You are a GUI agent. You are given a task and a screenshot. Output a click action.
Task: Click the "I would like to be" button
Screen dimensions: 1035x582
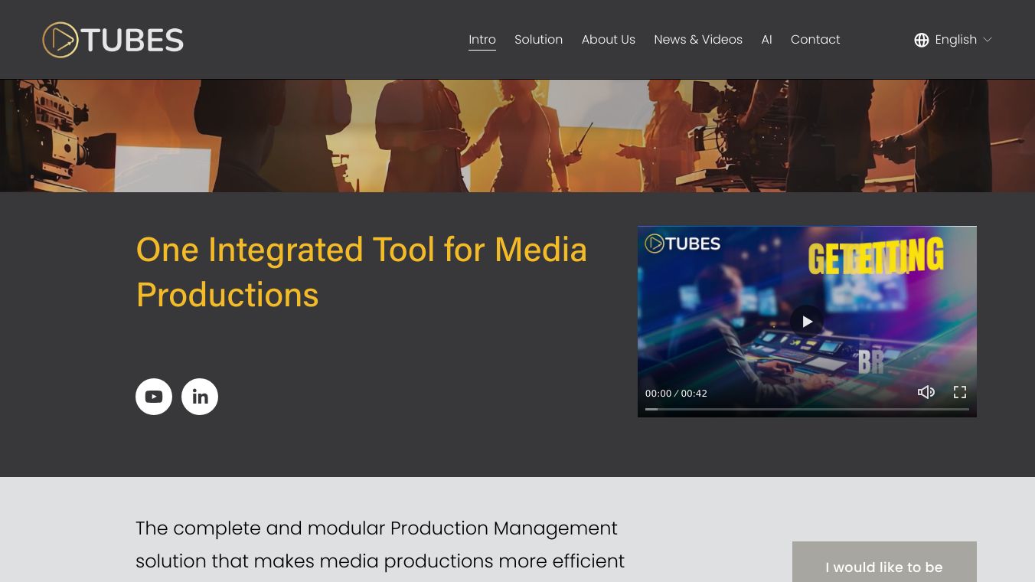pos(884,565)
